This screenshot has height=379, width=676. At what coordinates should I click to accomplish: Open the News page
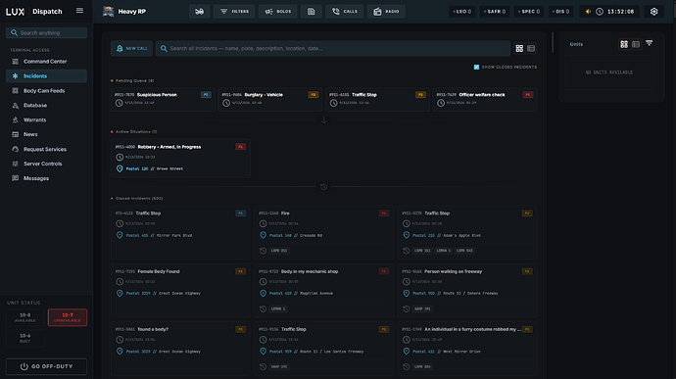pyautogui.click(x=47, y=134)
